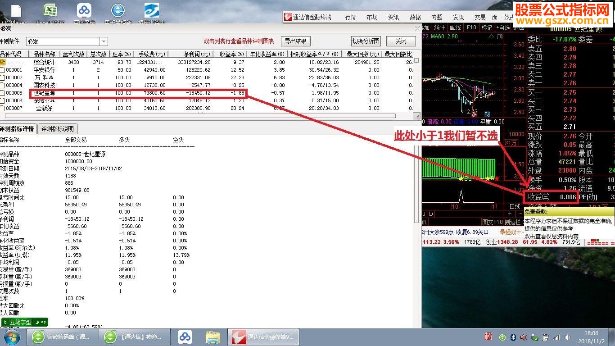Open the 交易 menu
Viewport: 615px width, 346px height.
[480, 17]
